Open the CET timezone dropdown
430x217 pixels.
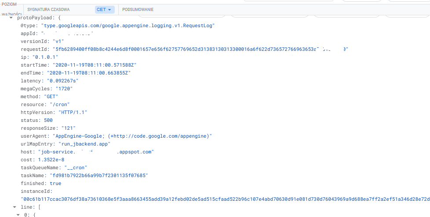coord(105,10)
